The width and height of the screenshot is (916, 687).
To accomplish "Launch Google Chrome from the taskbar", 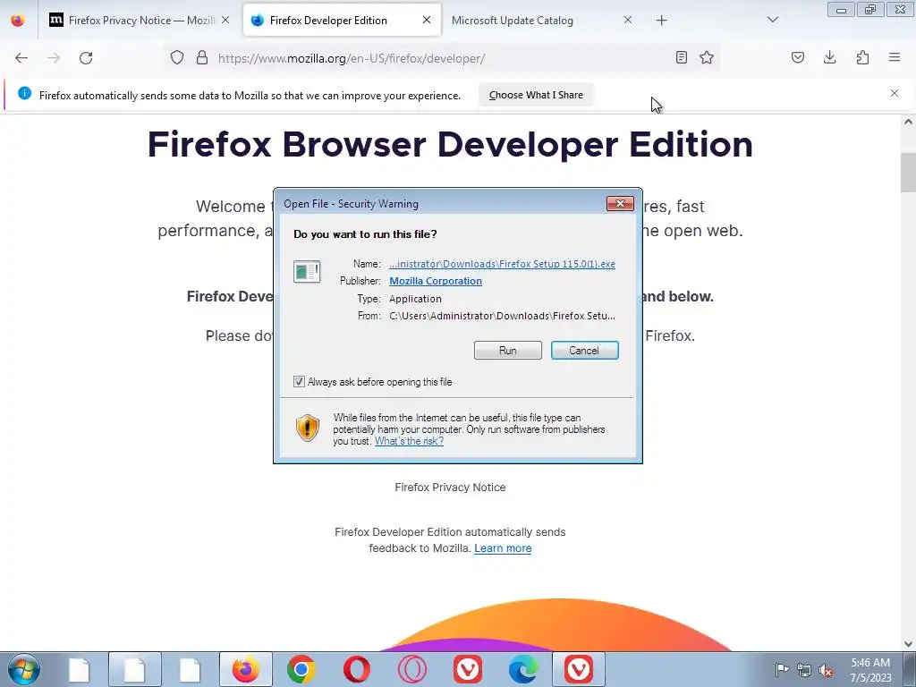I will (301, 669).
